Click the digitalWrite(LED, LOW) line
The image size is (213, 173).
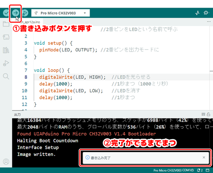pos(71,90)
